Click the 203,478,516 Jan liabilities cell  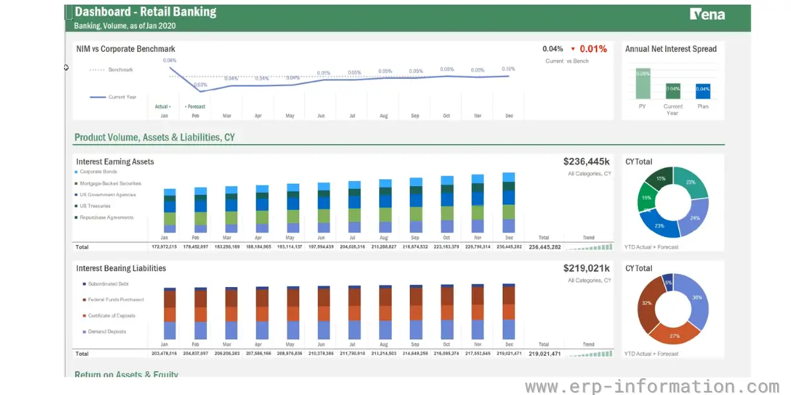pos(164,354)
